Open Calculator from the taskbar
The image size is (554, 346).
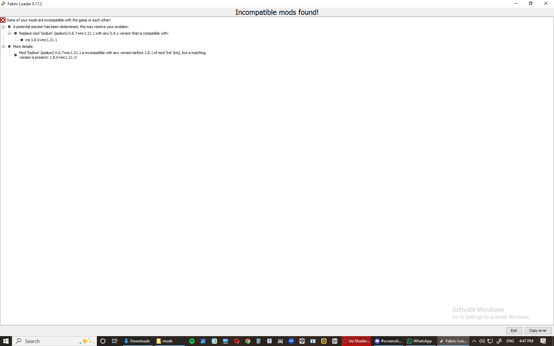259,341
